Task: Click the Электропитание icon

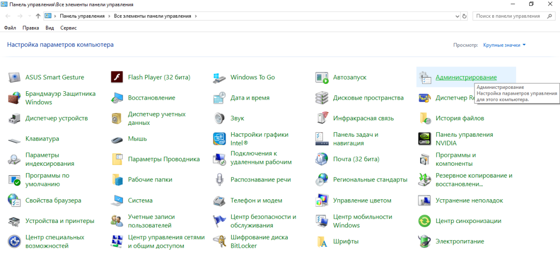Action: coord(425,241)
